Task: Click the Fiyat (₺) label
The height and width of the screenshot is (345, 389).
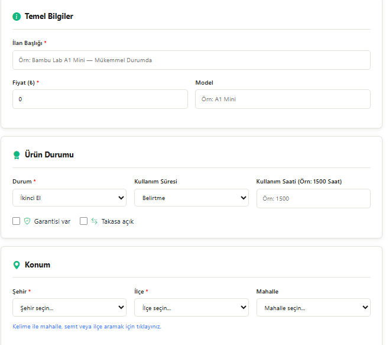Action: pos(24,83)
